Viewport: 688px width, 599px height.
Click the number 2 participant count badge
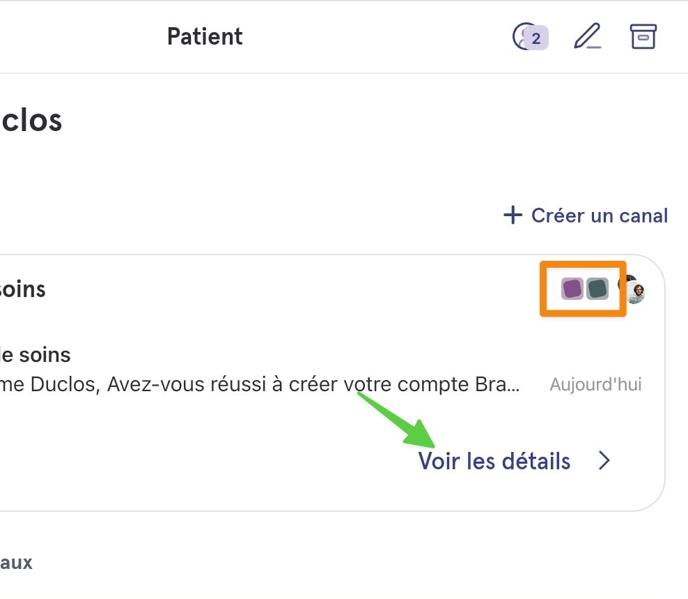tap(536, 38)
